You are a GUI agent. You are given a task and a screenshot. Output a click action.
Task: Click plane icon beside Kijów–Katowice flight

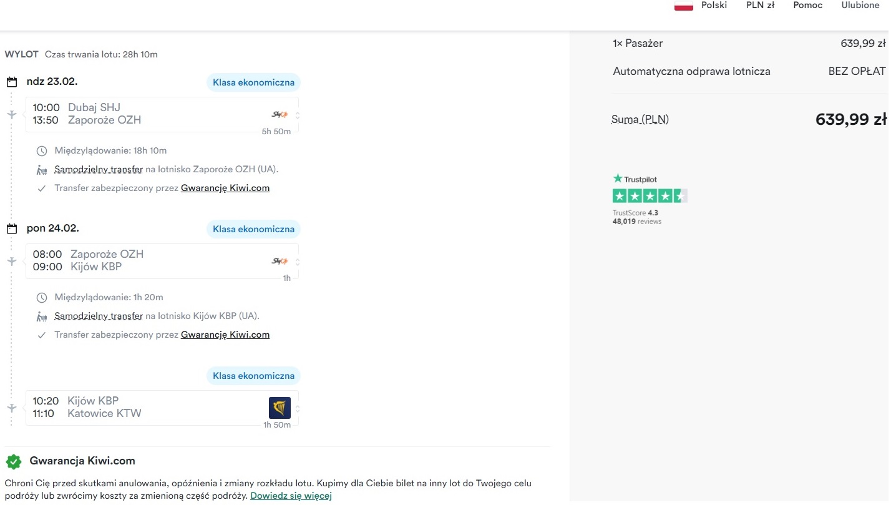pos(11,408)
